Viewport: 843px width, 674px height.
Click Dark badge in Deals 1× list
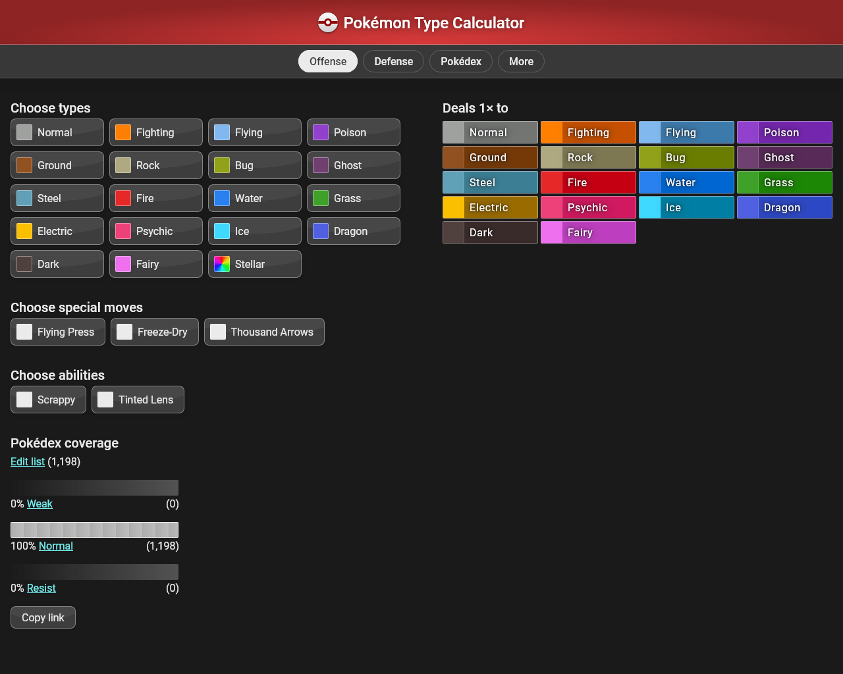point(490,232)
